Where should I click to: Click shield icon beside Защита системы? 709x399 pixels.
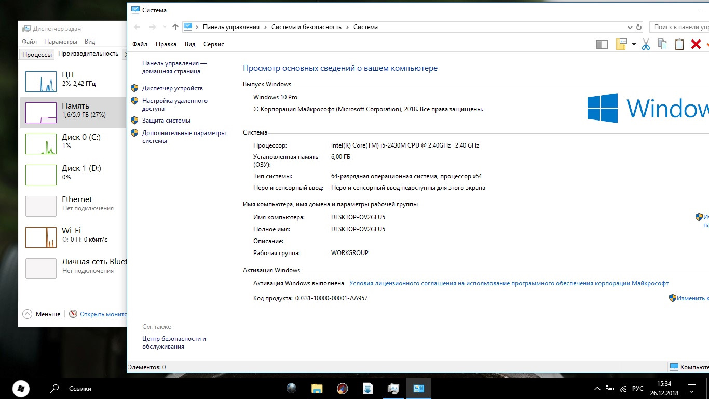[134, 121]
